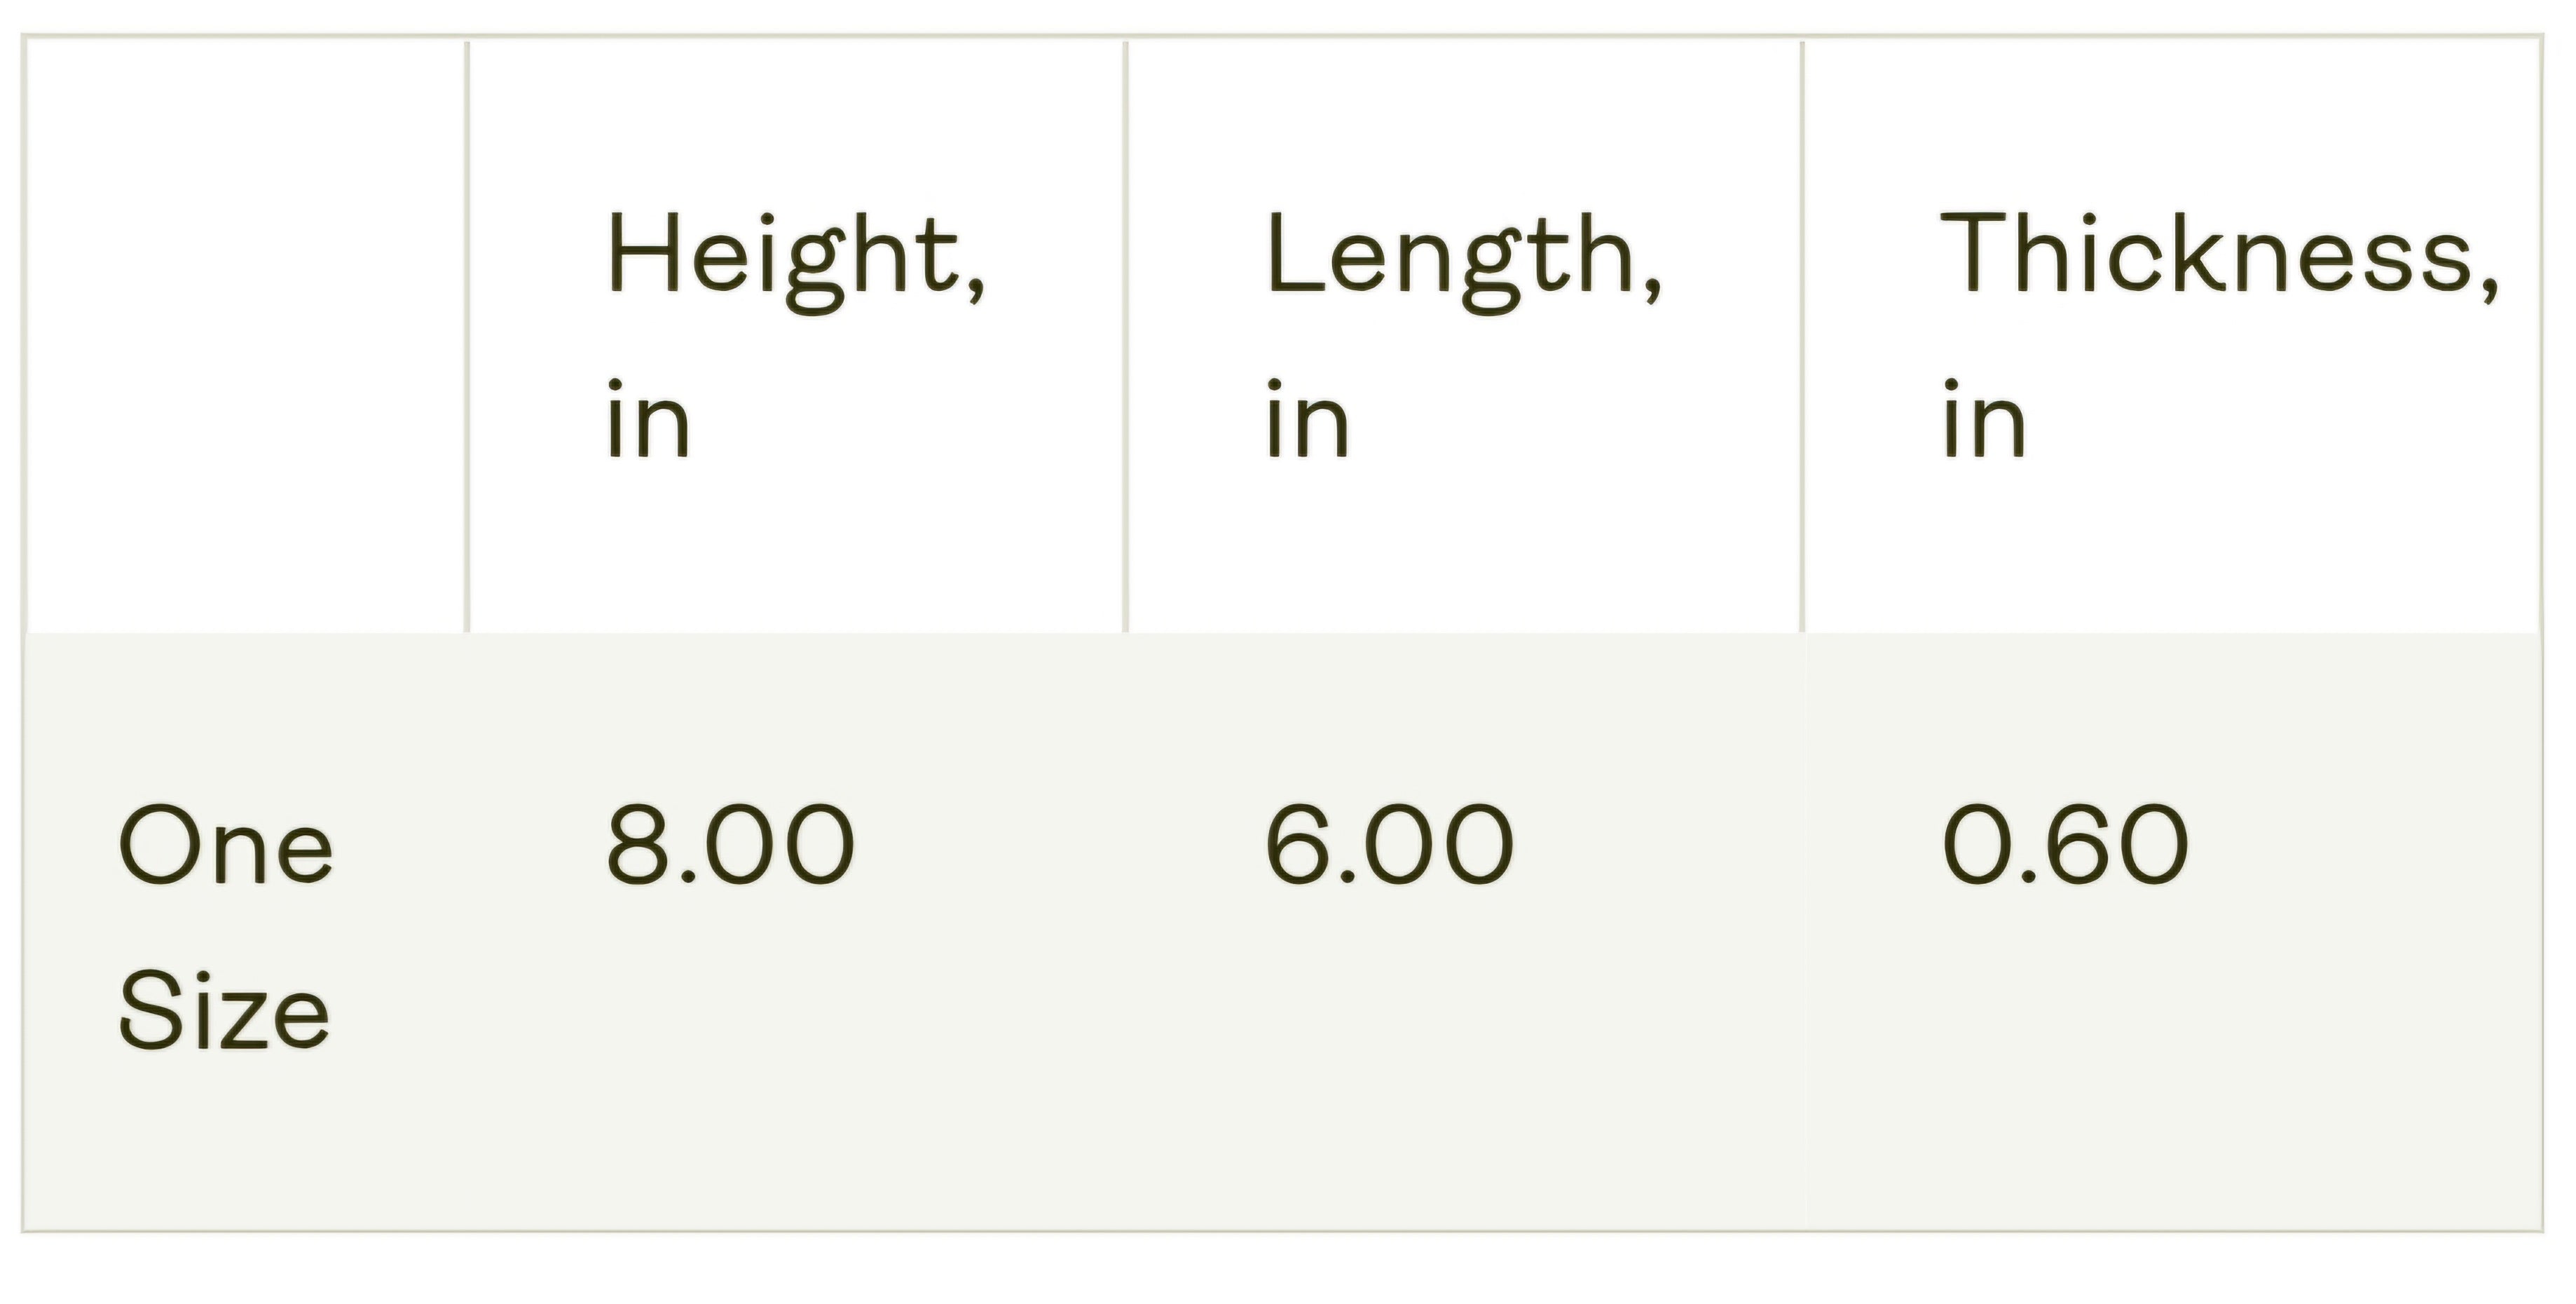2576x1304 pixels.
Task: Click blank area above the Height header text
Action: [795, 120]
